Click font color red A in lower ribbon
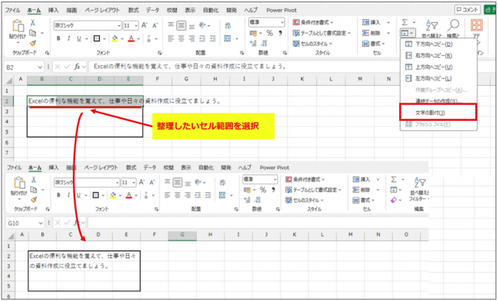The width and height of the screenshot is (498, 301). 129,195
